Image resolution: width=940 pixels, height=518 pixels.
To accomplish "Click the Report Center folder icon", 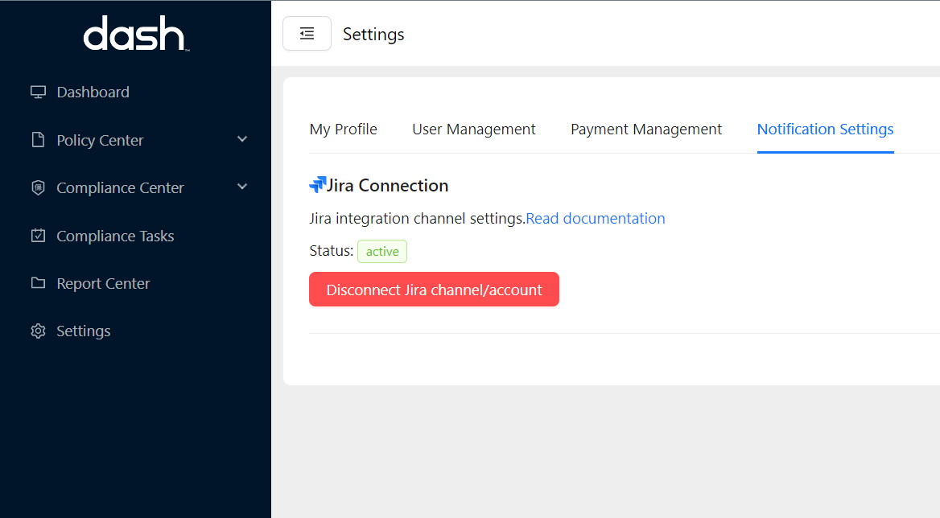I will (x=38, y=283).
